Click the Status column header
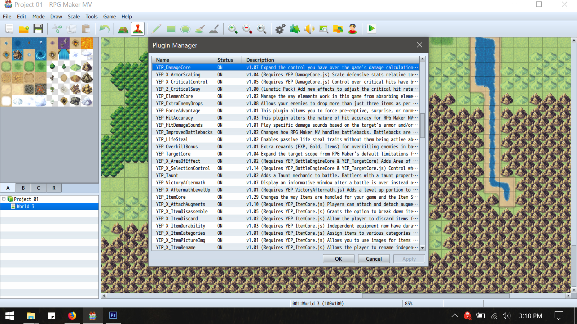The width and height of the screenshot is (577, 324). click(x=227, y=60)
